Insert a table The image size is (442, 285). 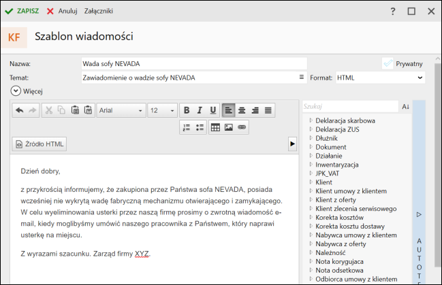tap(215, 127)
